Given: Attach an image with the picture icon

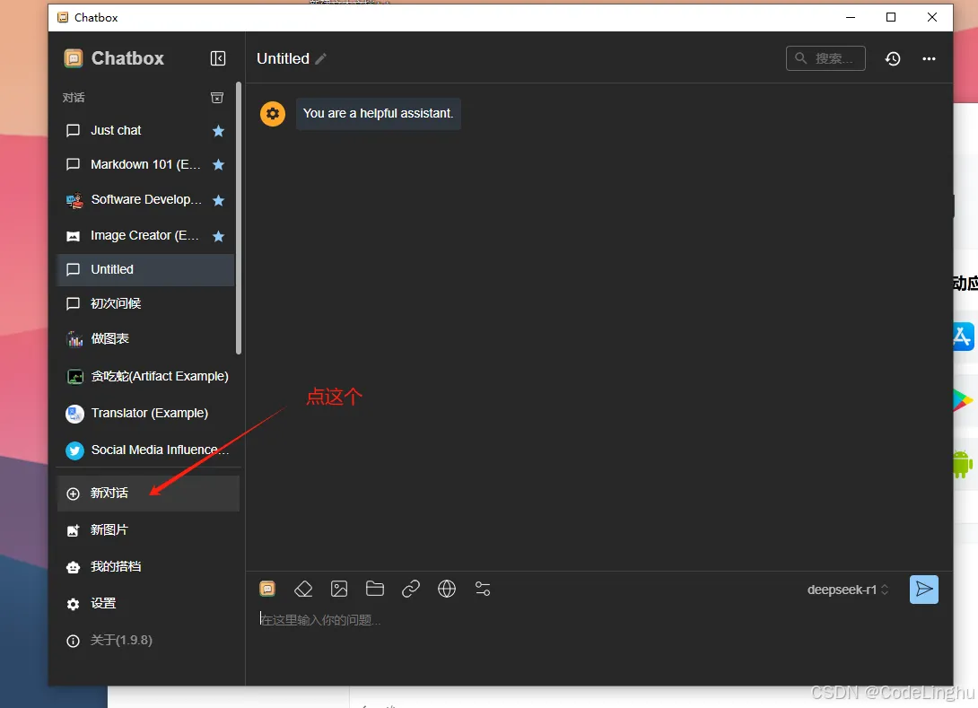Looking at the screenshot, I should pos(339,589).
